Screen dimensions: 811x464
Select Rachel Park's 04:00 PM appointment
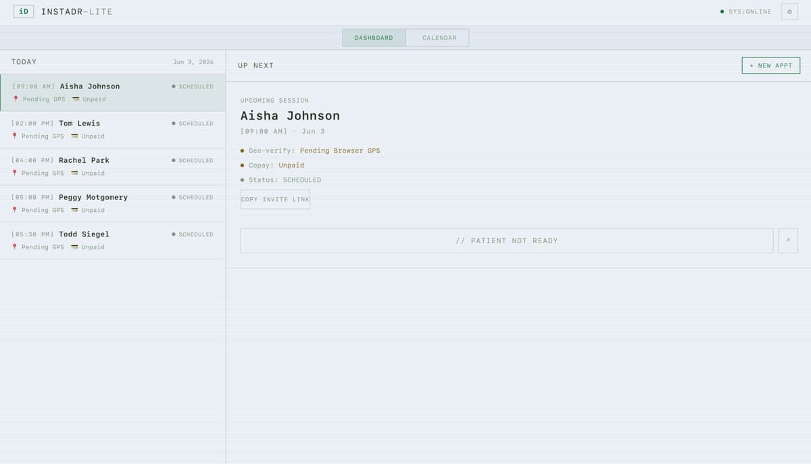tap(113, 167)
